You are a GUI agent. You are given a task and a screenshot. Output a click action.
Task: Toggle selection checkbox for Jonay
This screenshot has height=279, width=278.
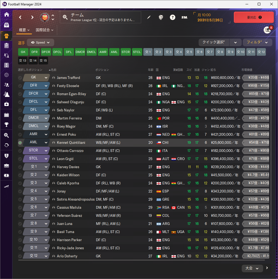[20, 191]
